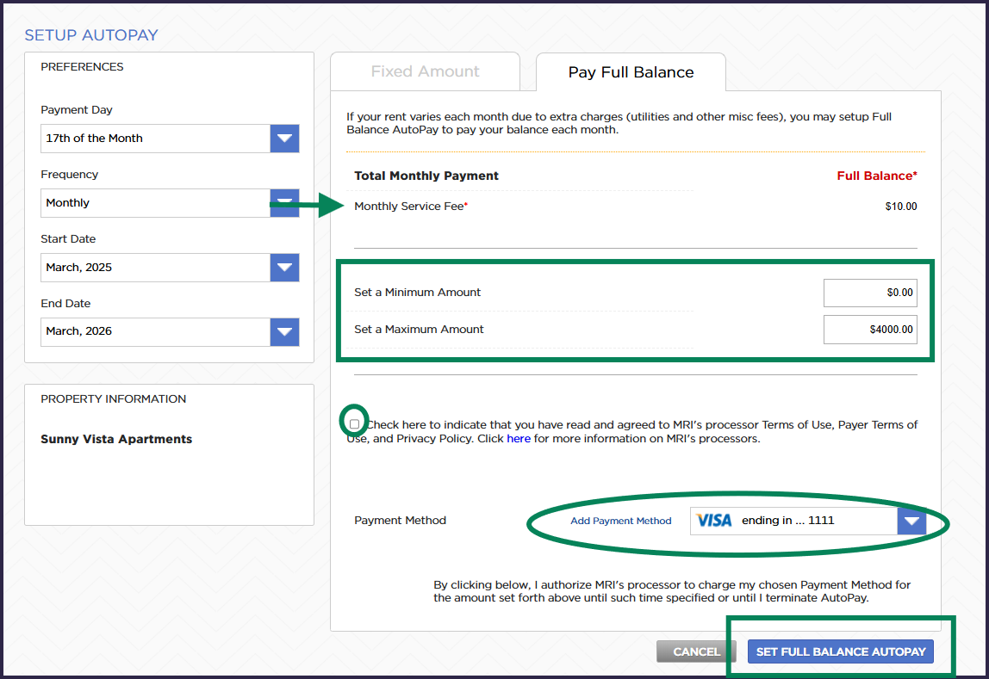Click the Total Monthly Payment label
Image resolution: width=989 pixels, height=679 pixels.
pos(426,176)
